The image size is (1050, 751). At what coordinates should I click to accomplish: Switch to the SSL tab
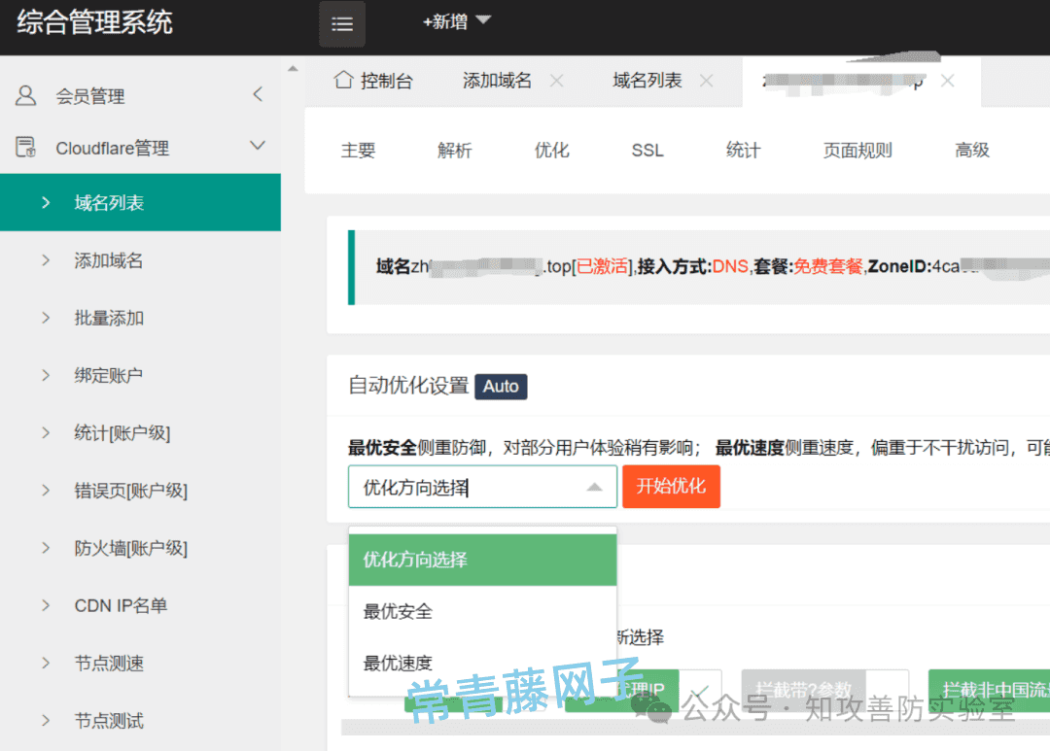(x=647, y=151)
